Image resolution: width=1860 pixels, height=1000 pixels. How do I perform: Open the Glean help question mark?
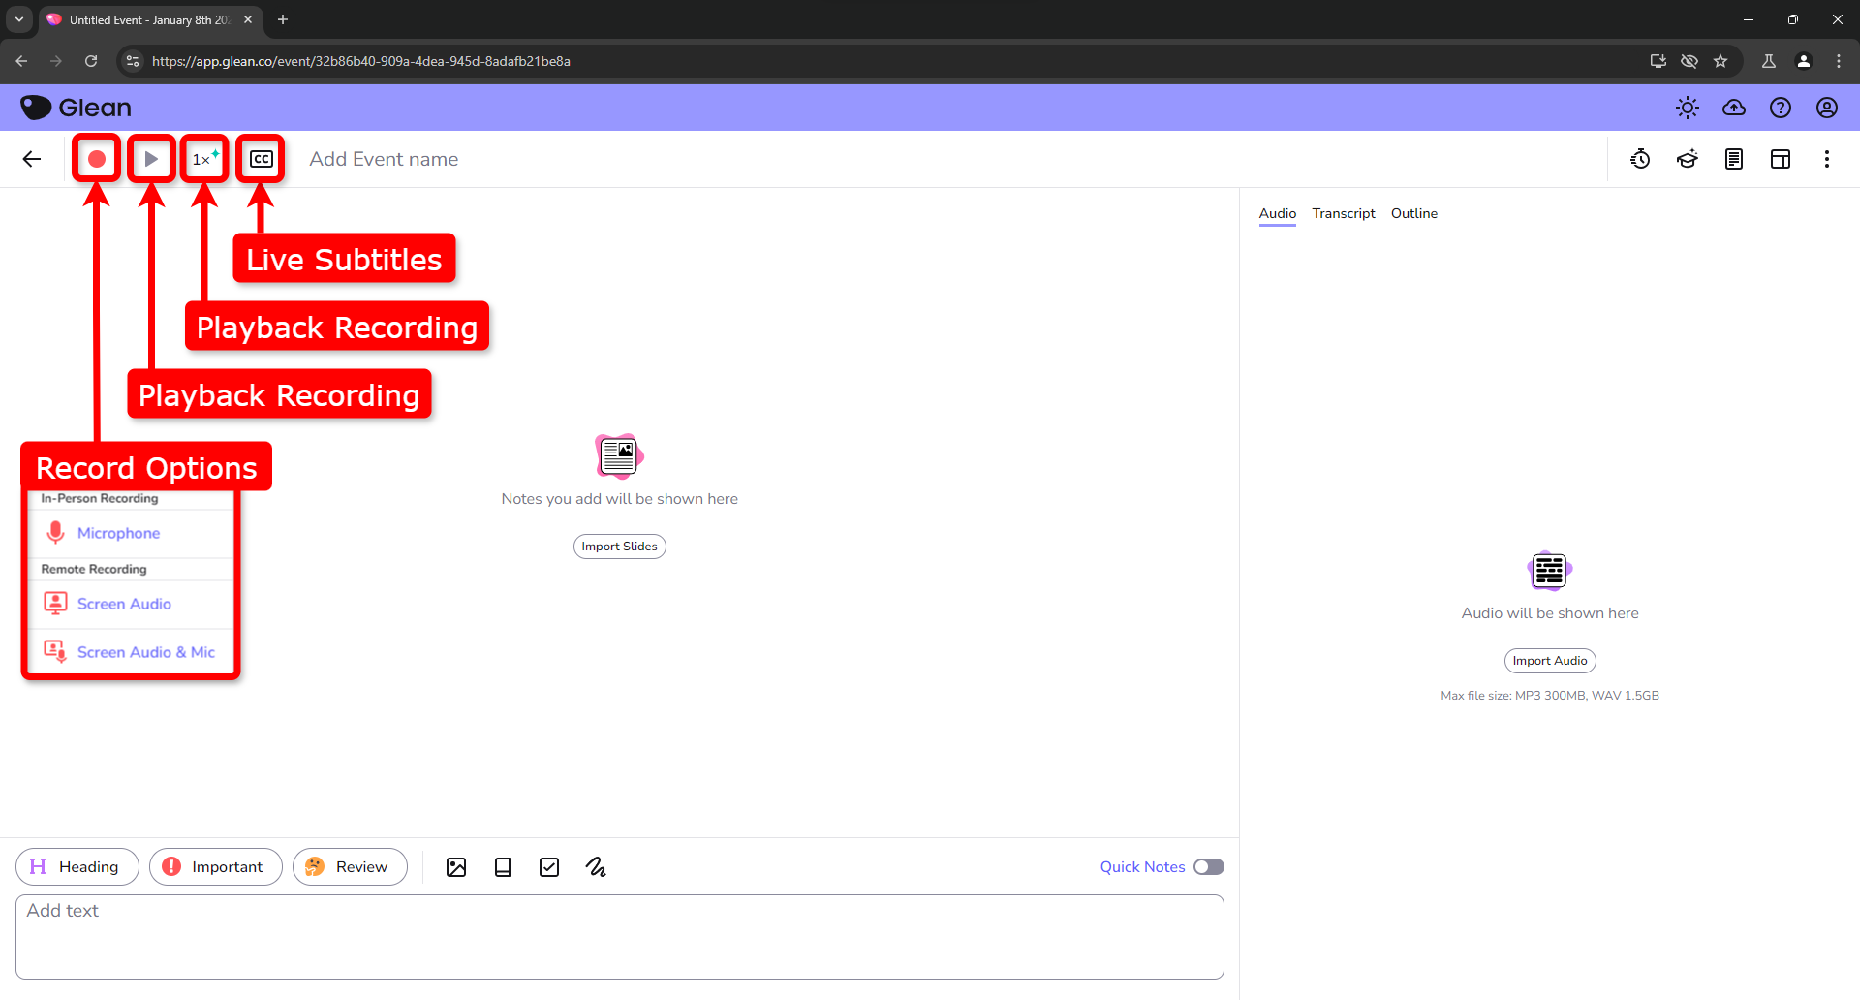coord(1781,108)
